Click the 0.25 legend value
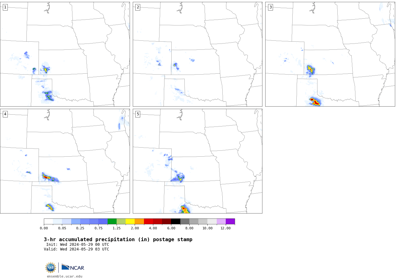The image size is (398, 280). point(80,228)
